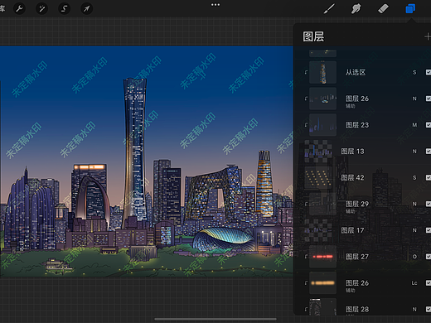Screen dimensions: 431x323
Task: Open blend mode N of upper 图层 26
Action: [x=414, y=99]
